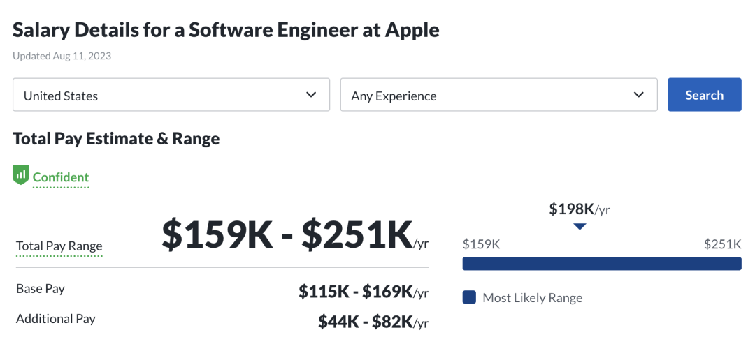The image size is (755, 344).
Task: Click the chevron arrow beside United States
Action: click(311, 95)
